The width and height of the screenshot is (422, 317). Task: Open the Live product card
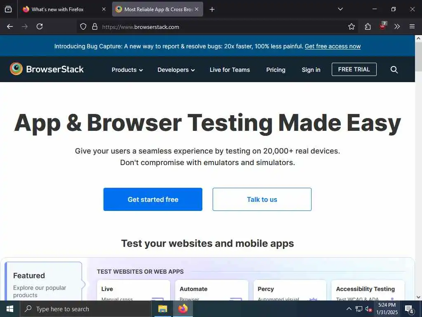coord(134,291)
